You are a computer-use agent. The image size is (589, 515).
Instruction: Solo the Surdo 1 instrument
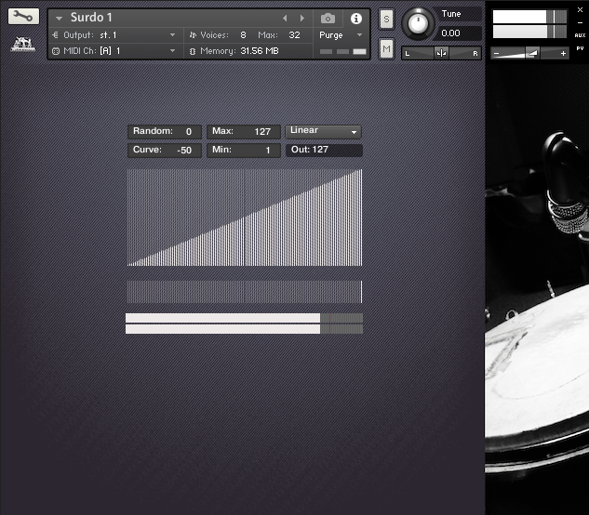(x=386, y=20)
